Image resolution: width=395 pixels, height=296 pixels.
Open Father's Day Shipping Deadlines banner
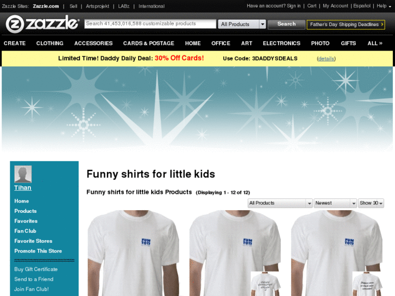(x=346, y=24)
